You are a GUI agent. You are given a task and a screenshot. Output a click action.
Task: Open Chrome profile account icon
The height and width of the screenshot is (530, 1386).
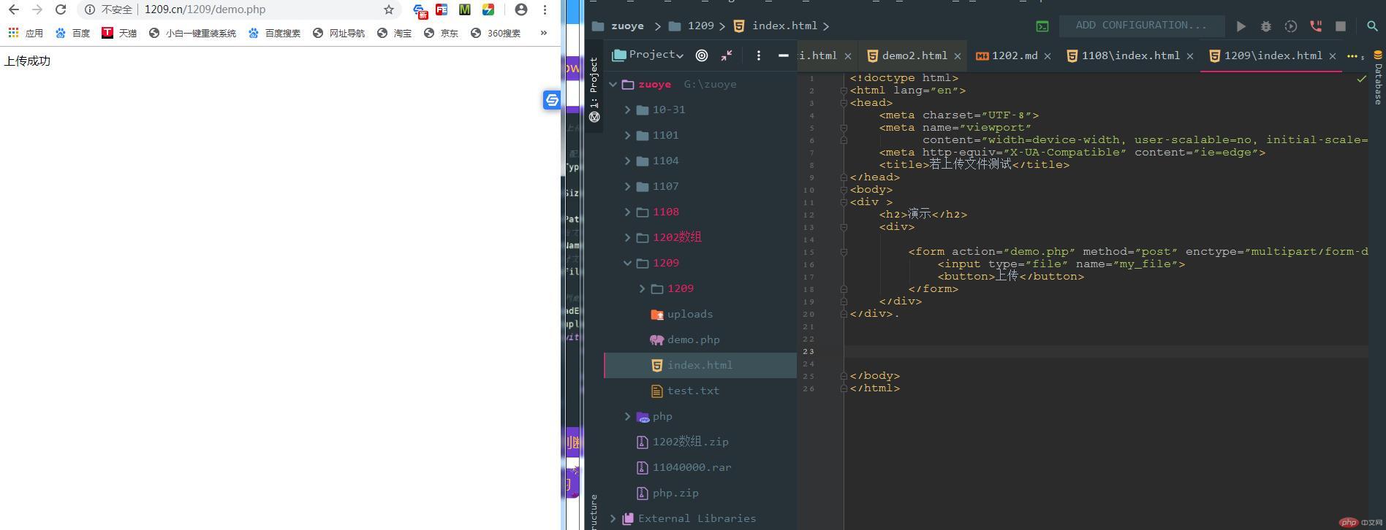pos(520,9)
